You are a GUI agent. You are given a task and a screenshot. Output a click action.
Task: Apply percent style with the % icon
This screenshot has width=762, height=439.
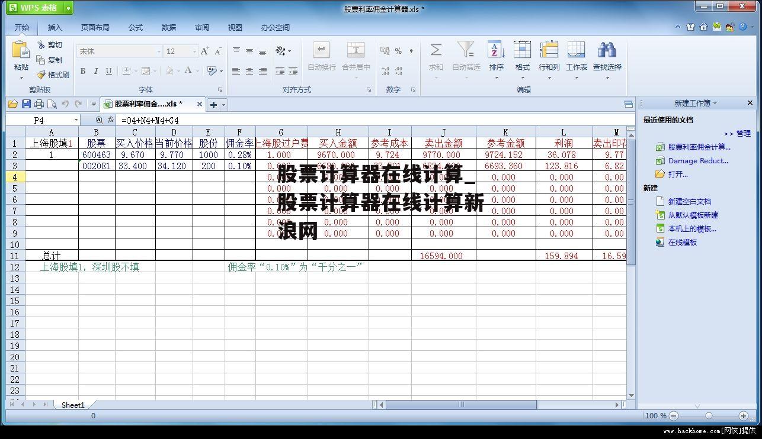tap(398, 51)
